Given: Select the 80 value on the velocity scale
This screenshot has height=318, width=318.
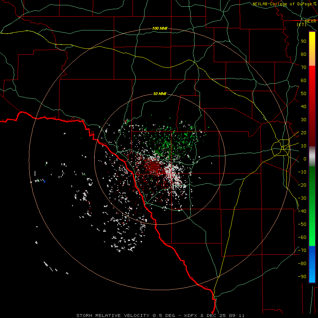Looking at the screenshot, I should coord(304,54).
